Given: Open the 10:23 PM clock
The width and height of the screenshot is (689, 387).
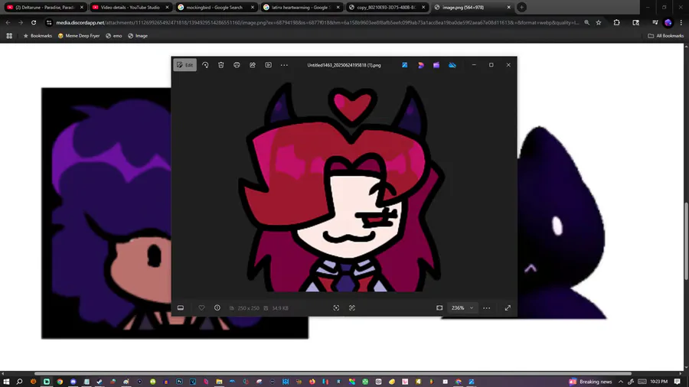Looking at the screenshot, I should (658, 382).
